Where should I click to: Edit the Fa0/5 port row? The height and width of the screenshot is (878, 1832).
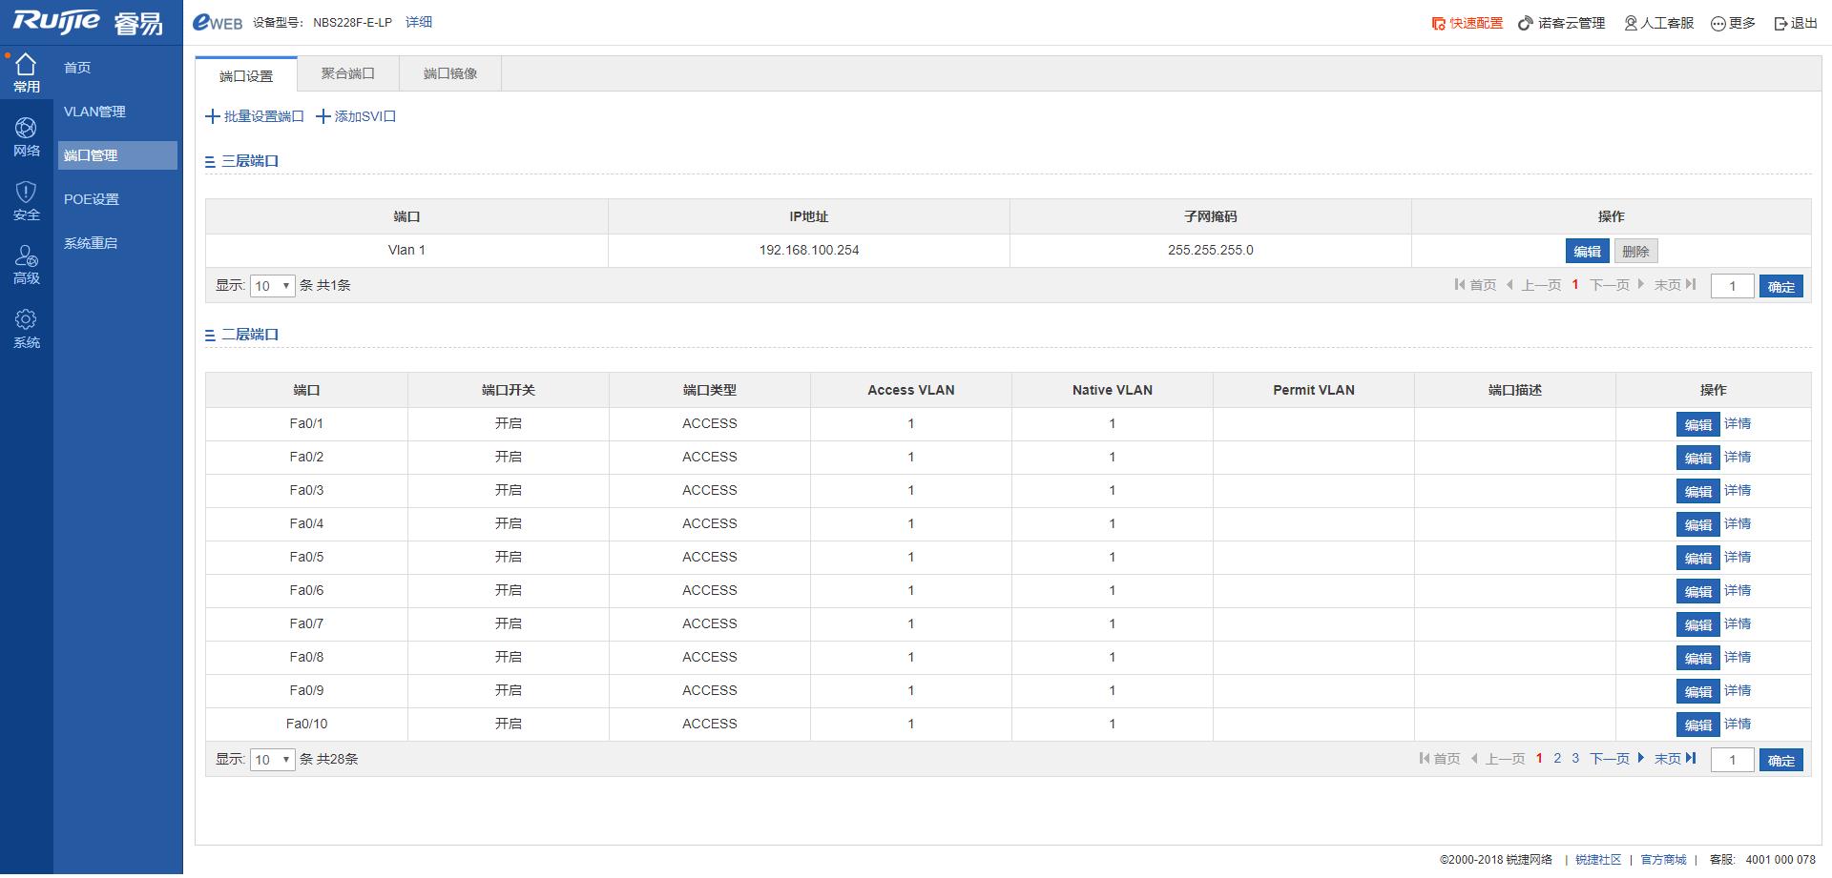tap(1697, 558)
